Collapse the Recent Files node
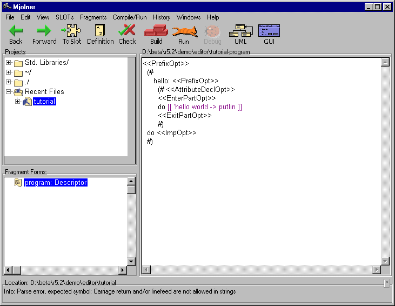Viewport: 395px width, 306px height. (x=9, y=92)
